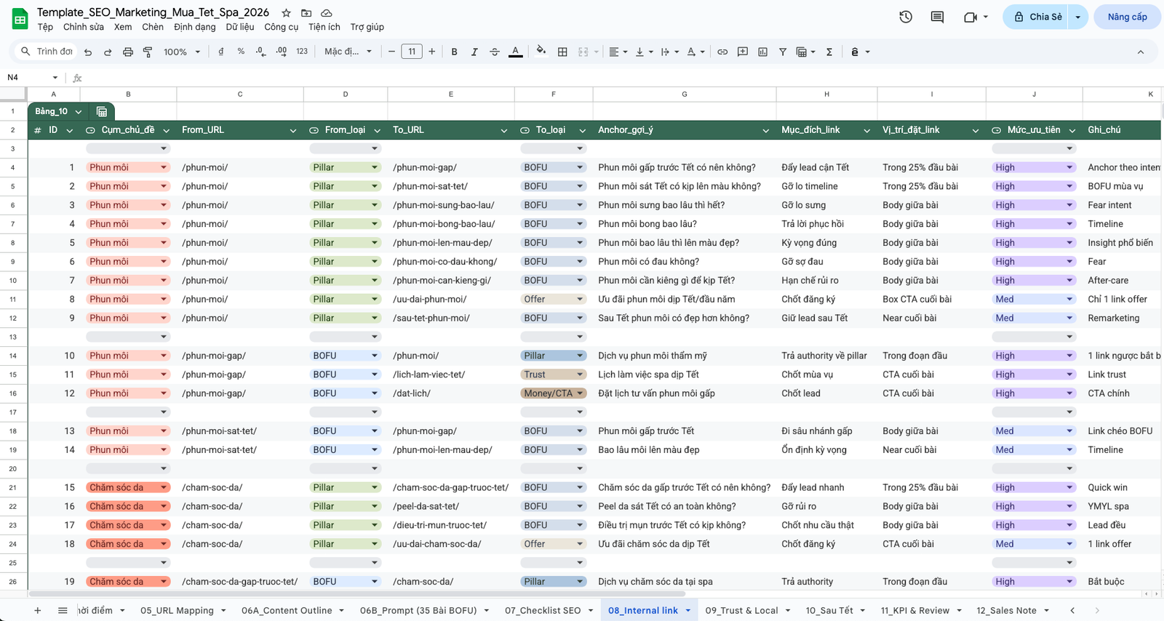1164x621 pixels.
Task: Toggle bold formatting
Action: [x=454, y=52]
